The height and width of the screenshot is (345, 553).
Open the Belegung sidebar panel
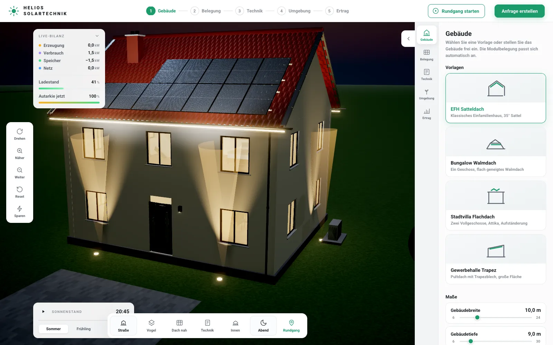tap(427, 55)
